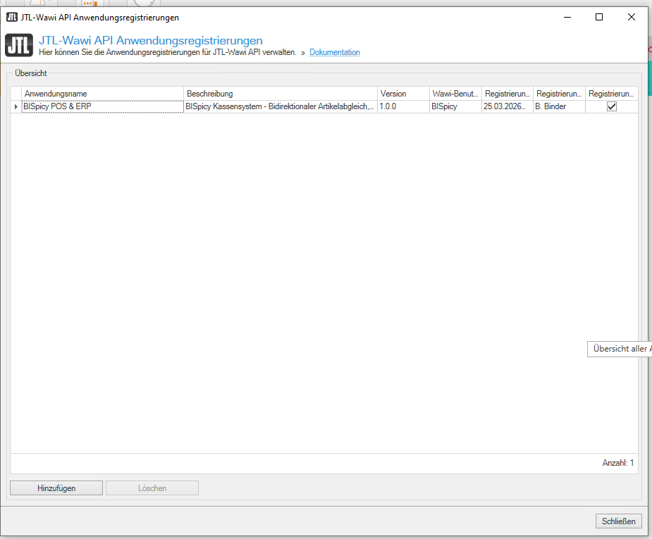Open the Dokumentation link
The width and height of the screenshot is (652, 539).
pos(335,53)
